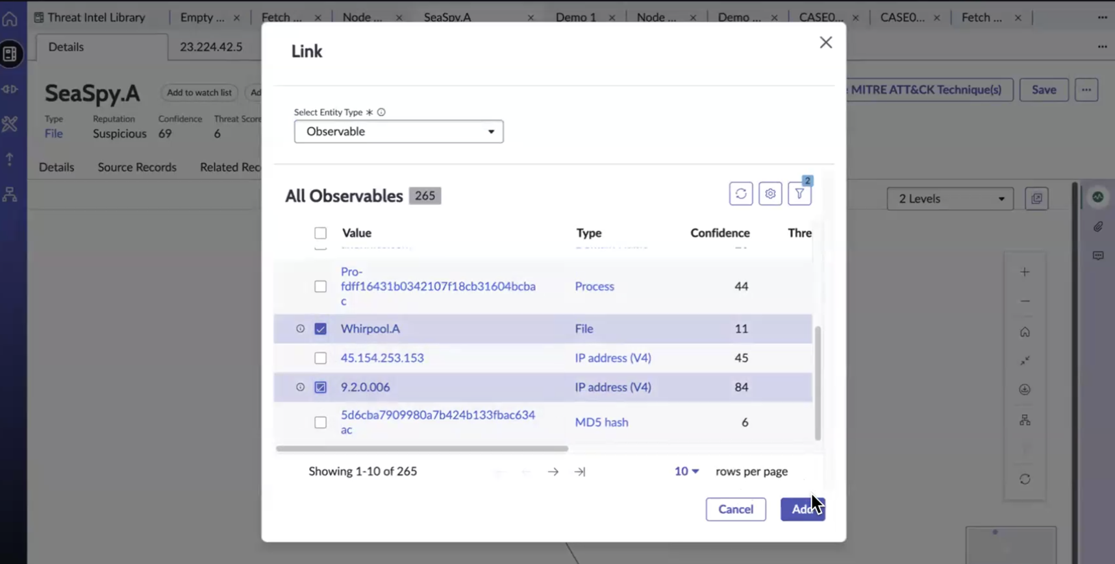The width and height of the screenshot is (1115, 564).
Task: Click the pop-out icon next to 2 Levels
Action: click(x=1037, y=199)
